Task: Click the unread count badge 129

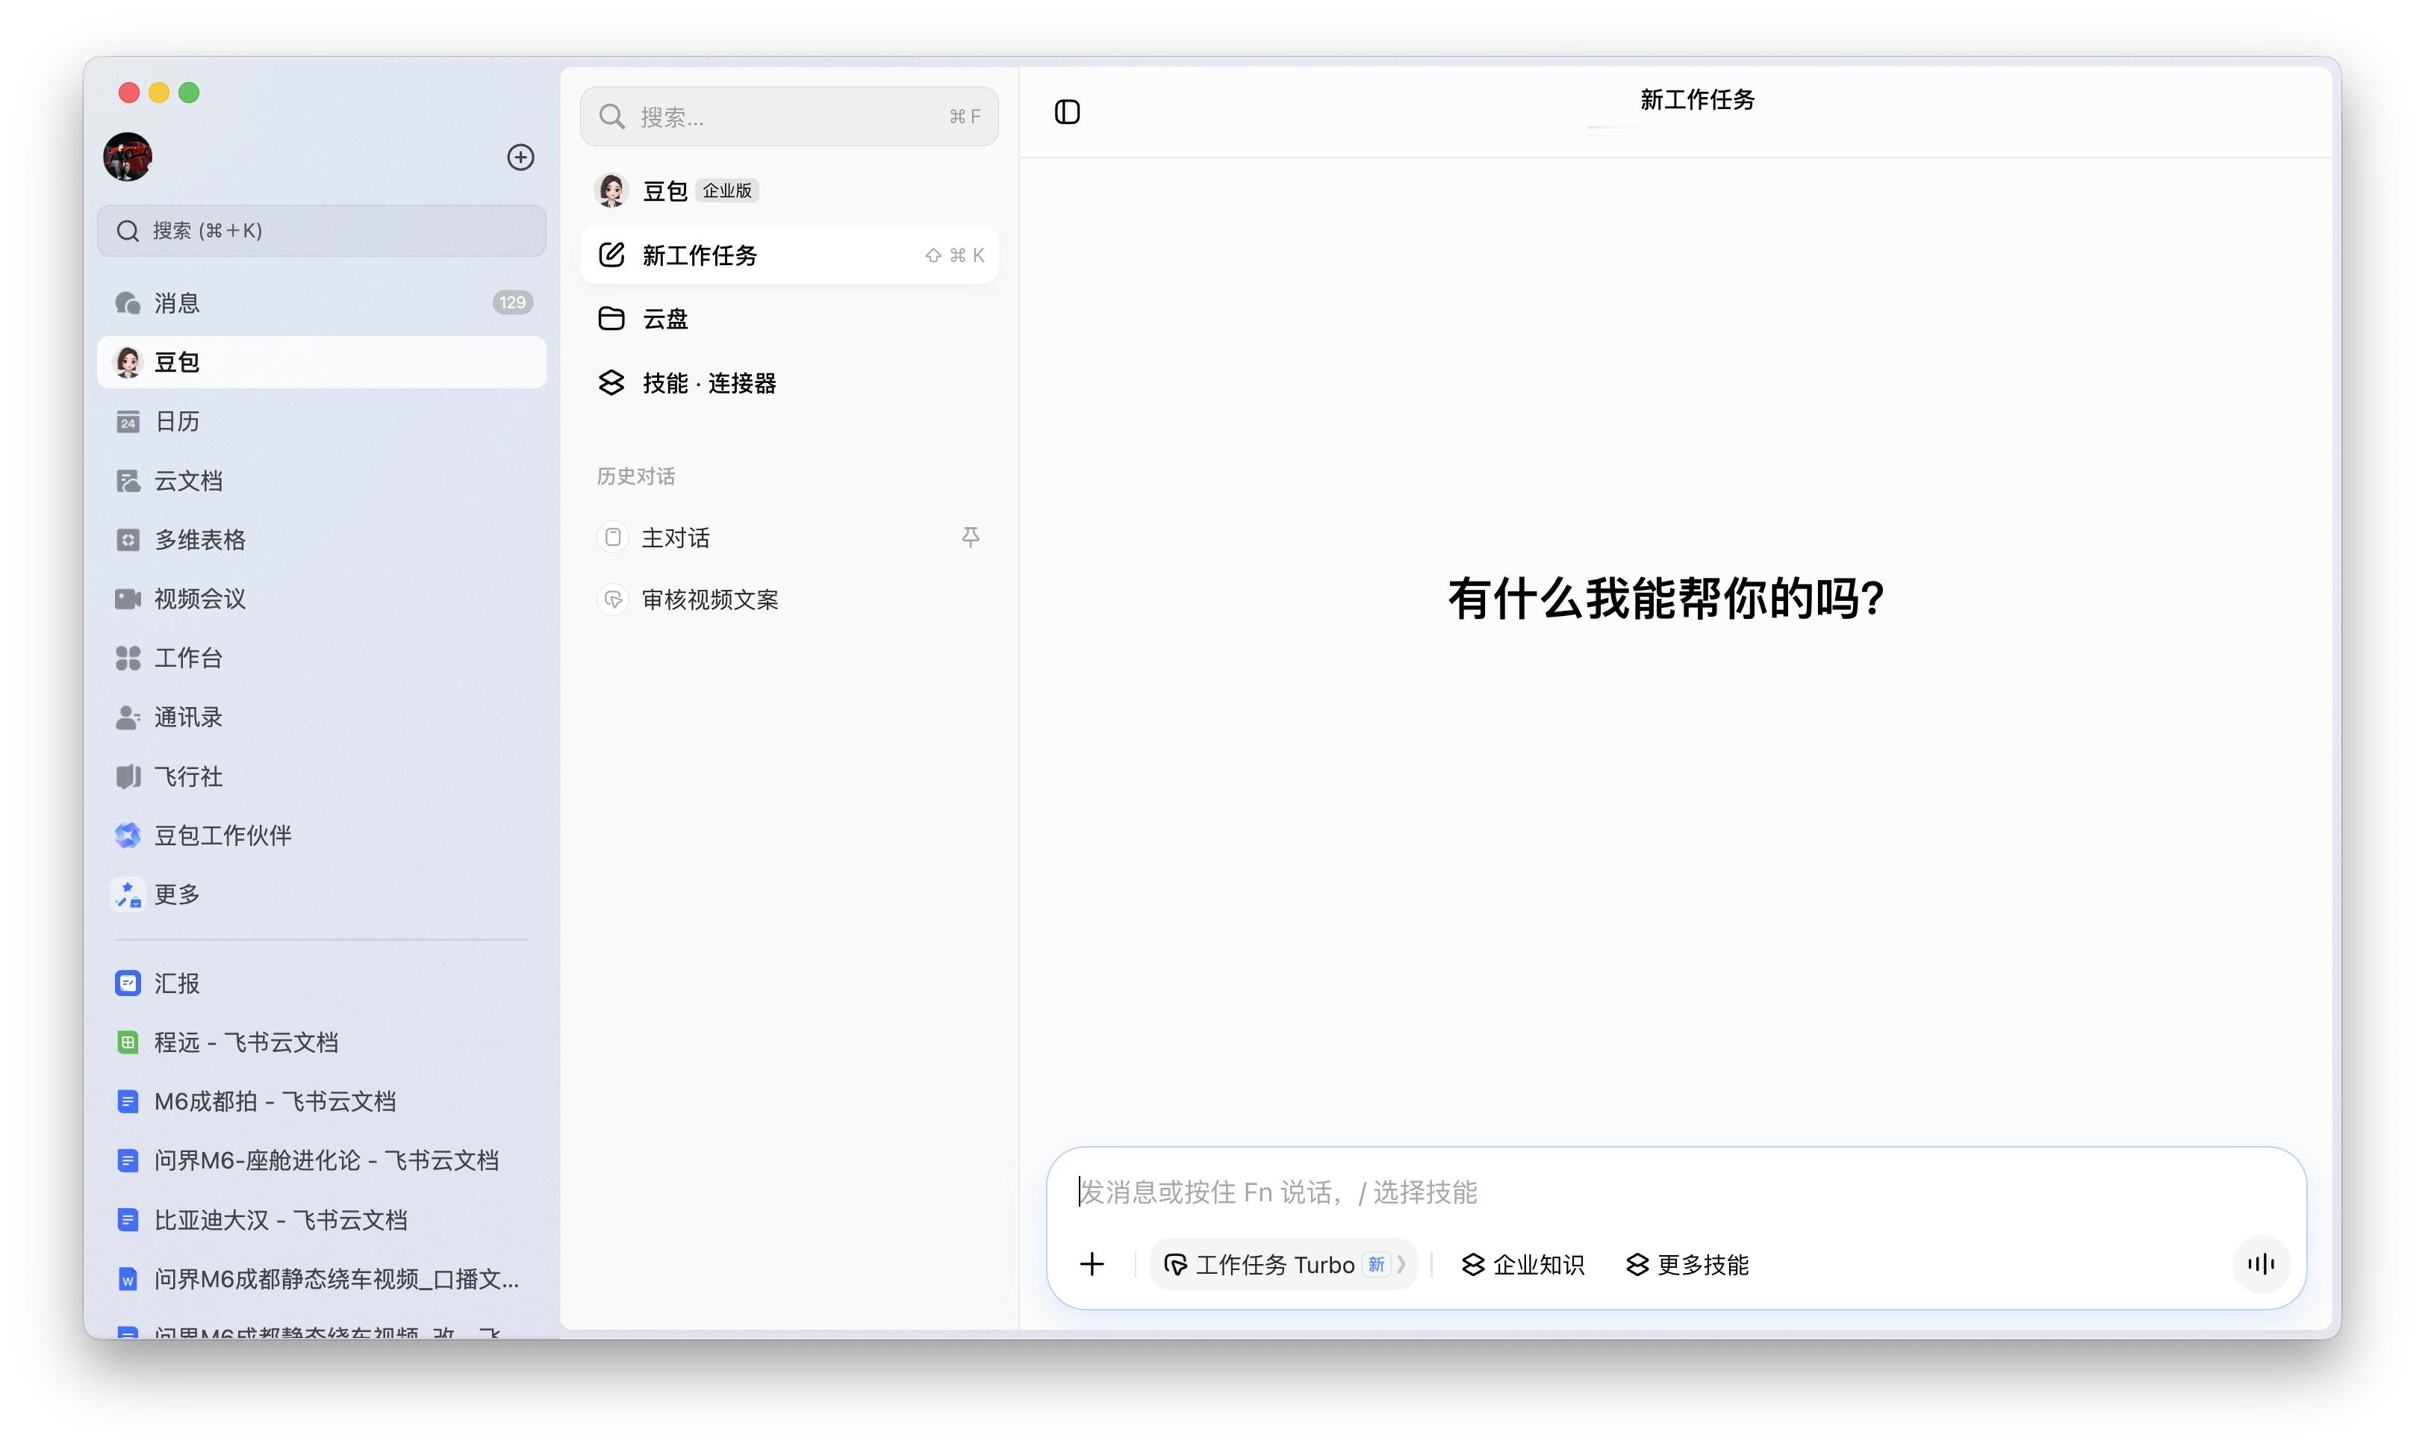Action: coord(512,303)
